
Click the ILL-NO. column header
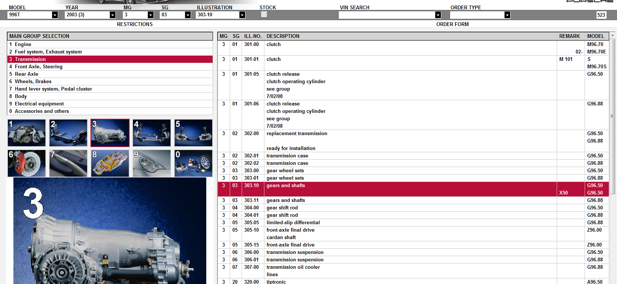pos(253,36)
